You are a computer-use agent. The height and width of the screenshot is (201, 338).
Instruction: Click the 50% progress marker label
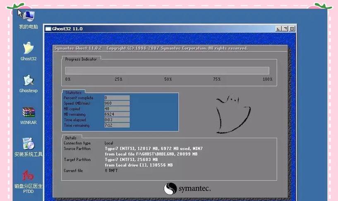coord(168,79)
